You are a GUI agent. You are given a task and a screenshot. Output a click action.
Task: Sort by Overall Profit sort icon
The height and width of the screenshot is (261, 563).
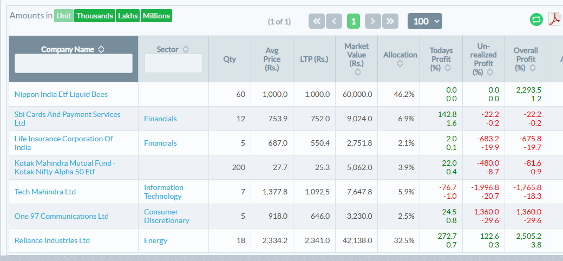533,68
